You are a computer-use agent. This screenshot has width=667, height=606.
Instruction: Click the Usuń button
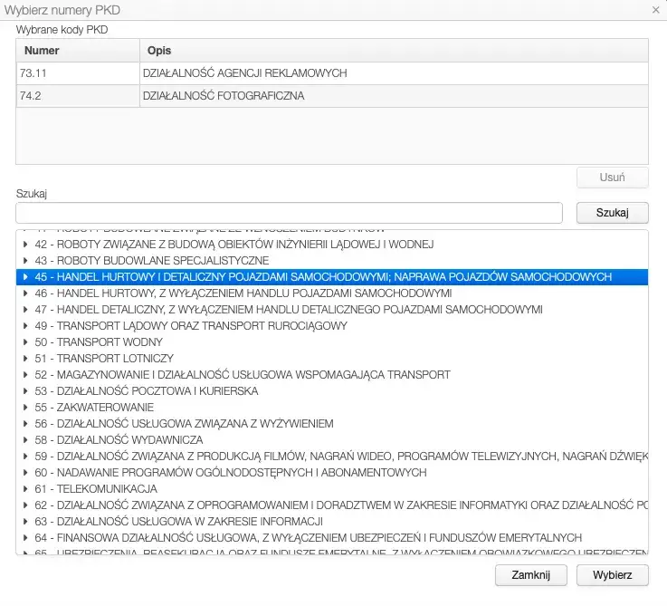tap(612, 178)
